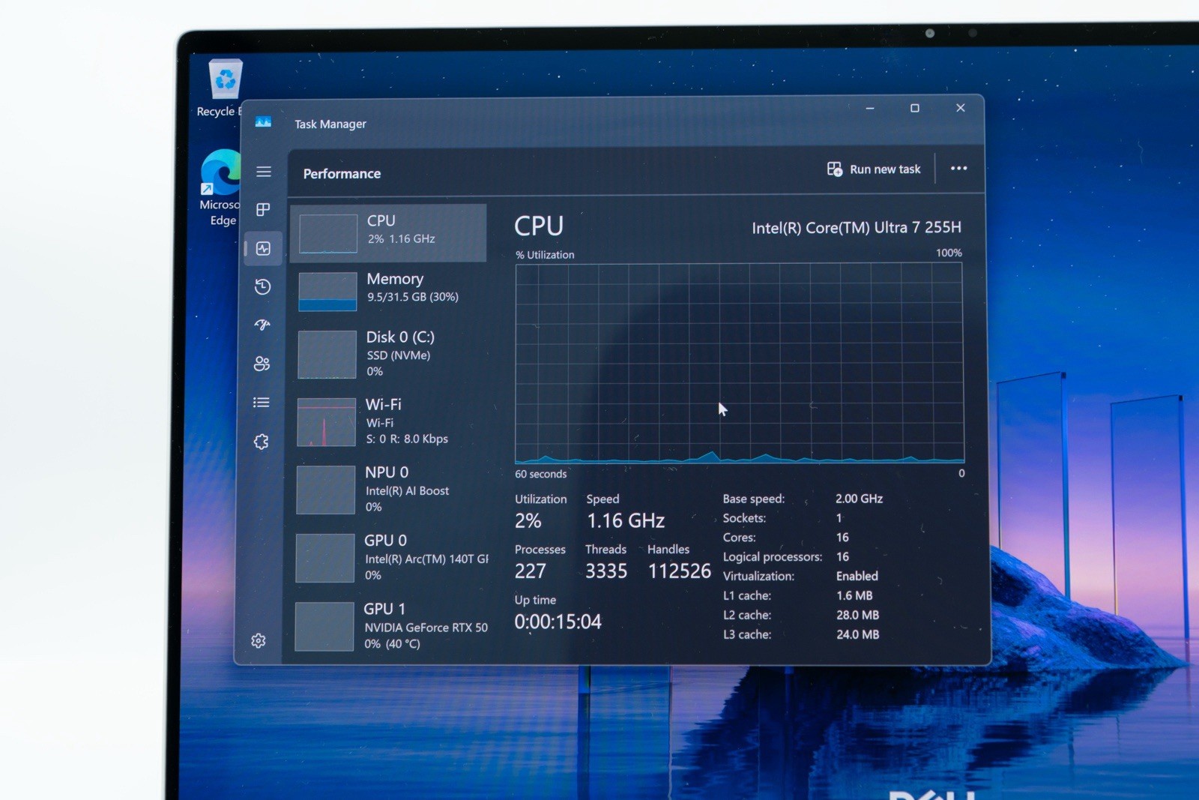The width and height of the screenshot is (1199, 800).
Task: Click the Wi-Fi mini graph thumbnail
Action: point(326,422)
